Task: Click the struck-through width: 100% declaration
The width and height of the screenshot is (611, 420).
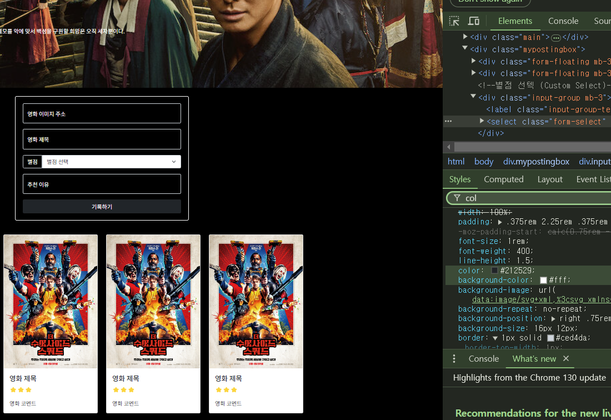Action: [485, 212]
